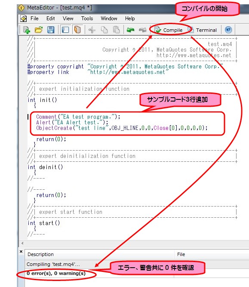Open the File menu
The height and width of the screenshot is (287, 249).
tap(34, 19)
